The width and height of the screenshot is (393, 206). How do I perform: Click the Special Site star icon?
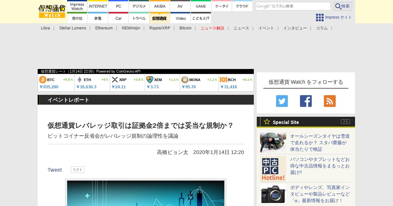click(x=267, y=122)
